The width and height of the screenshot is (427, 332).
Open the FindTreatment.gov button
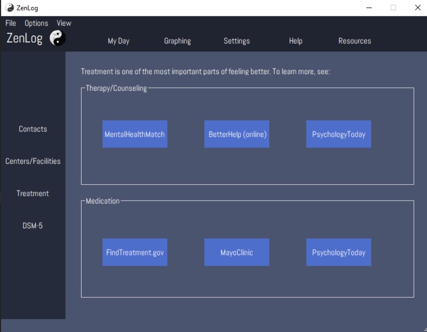pyautogui.click(x=135, y=252)
